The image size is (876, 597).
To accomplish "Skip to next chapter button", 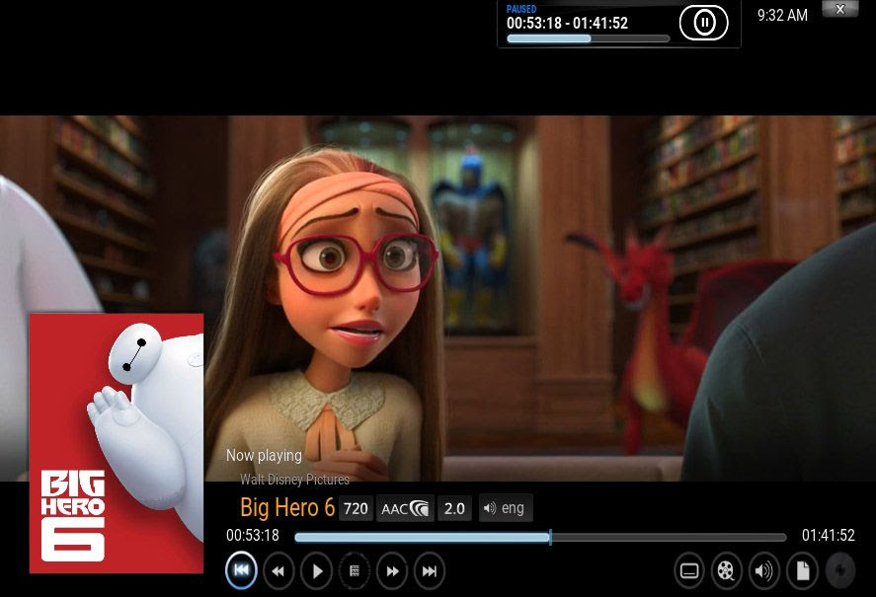I will click(x=430, y=570).
